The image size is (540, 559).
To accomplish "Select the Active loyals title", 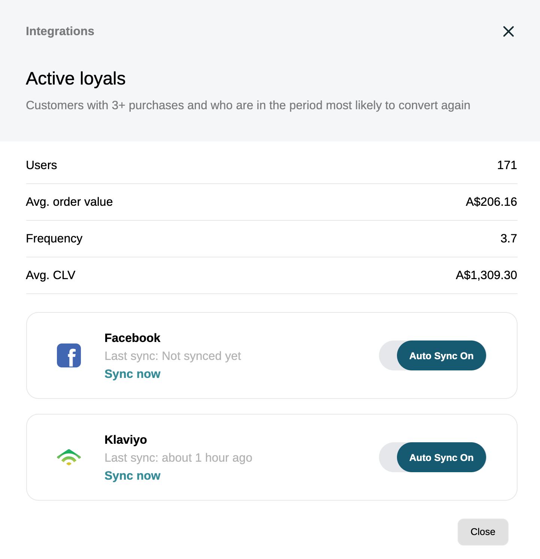I will coord(76,79).
